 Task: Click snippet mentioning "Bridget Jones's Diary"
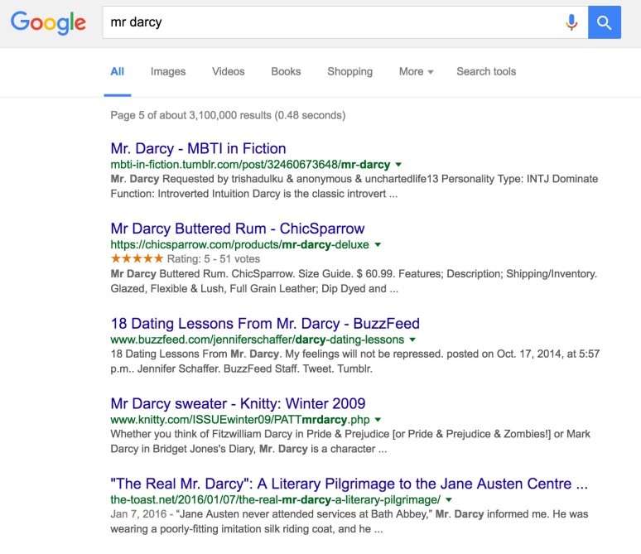tap(350, 441)
